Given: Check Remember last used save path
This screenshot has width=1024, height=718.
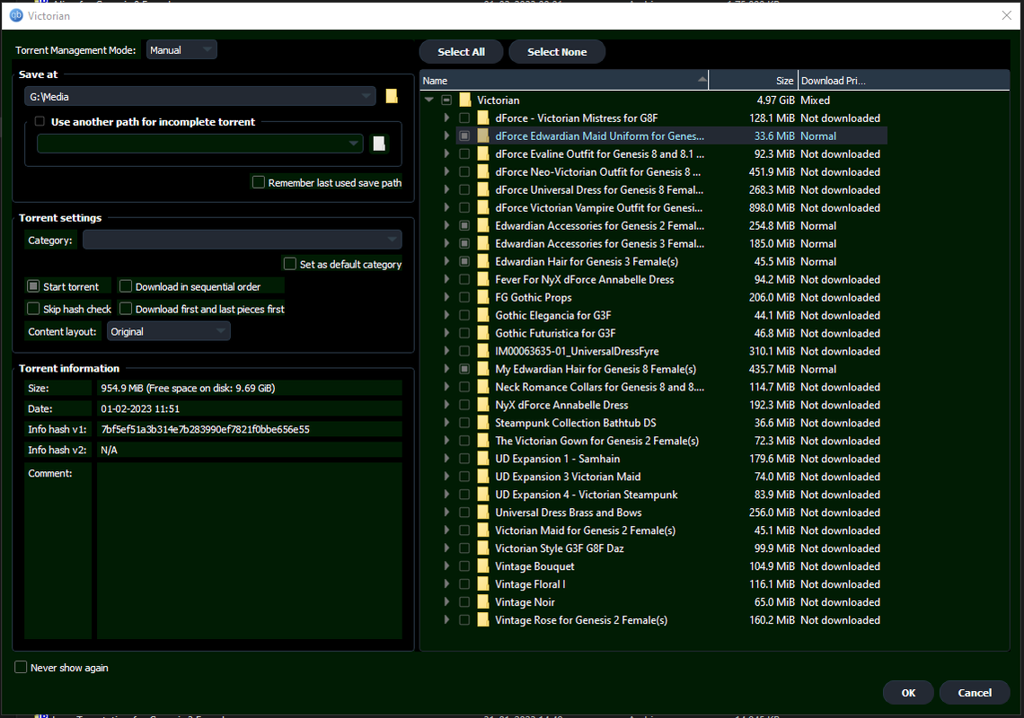Looking at the screenshot, I should (259, 182).
